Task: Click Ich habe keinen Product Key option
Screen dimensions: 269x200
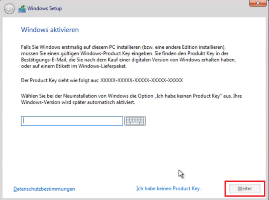Action: coord(168,188)
